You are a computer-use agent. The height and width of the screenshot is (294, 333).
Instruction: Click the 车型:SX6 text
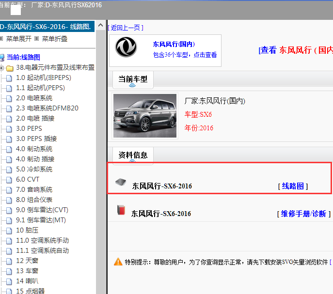pyautogui.click(x=198, y=114)
